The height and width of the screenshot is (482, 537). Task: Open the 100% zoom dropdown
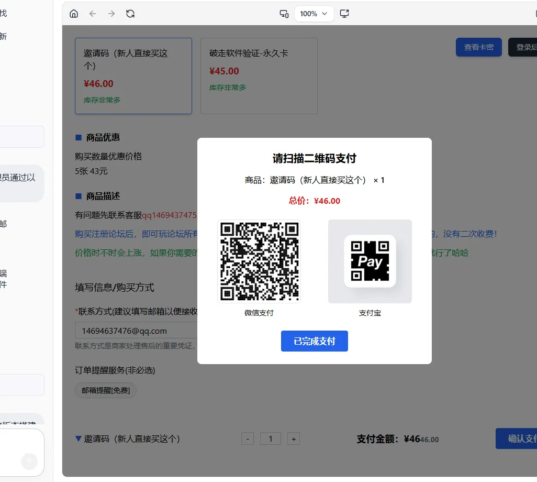(314, 14)
